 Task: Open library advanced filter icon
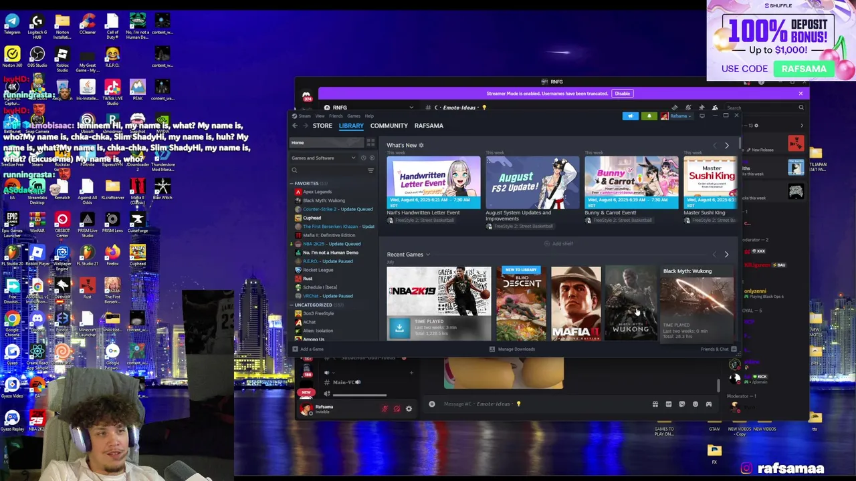coord(370,170)
